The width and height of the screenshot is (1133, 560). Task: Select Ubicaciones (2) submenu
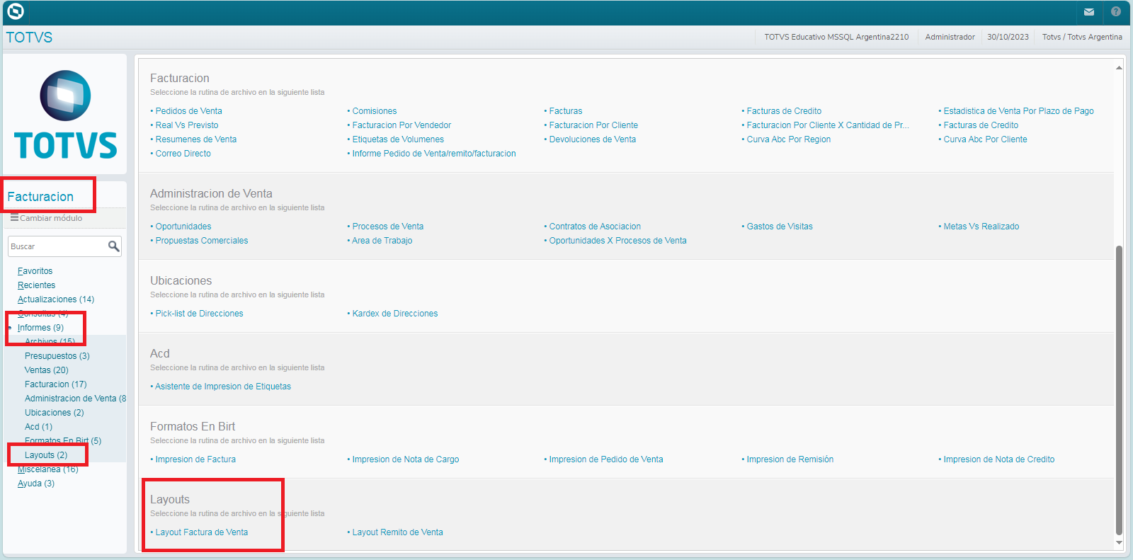(55, 413)
